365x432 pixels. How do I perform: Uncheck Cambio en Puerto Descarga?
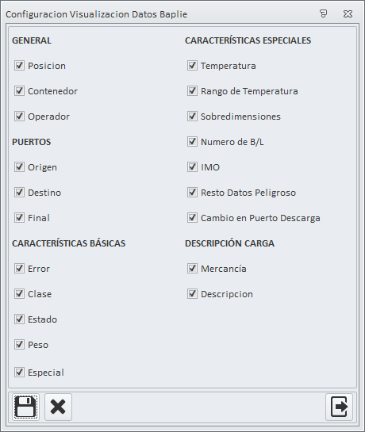[192, 218]
